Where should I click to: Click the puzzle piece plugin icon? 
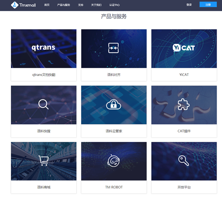click(183, 104)
